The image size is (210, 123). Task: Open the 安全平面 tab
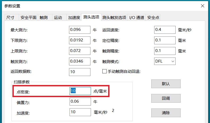click(x=29, y=18)
